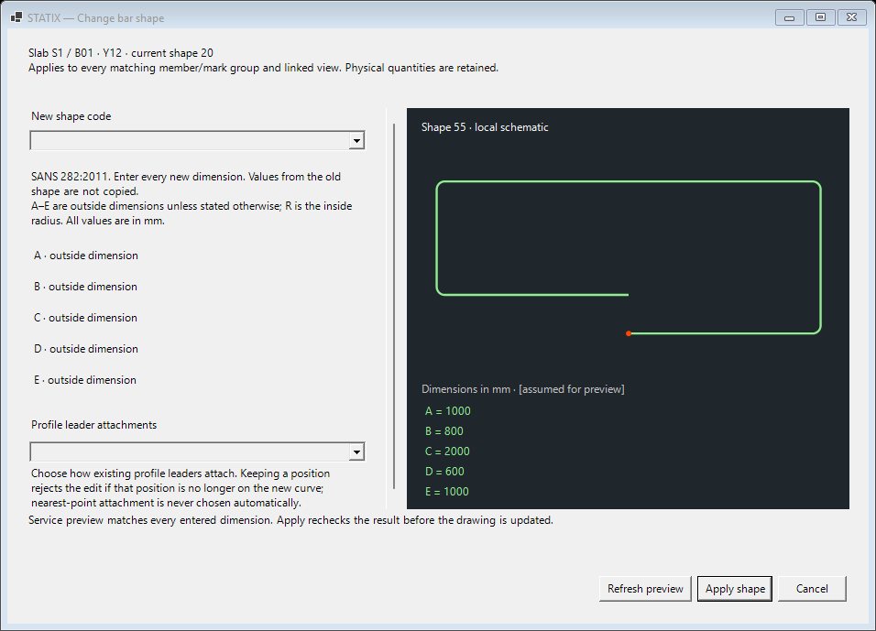This screenshot has height=631, width=876.
Task: Click the 'Profile leader attachments' label
Action: [x=93, y=425]
